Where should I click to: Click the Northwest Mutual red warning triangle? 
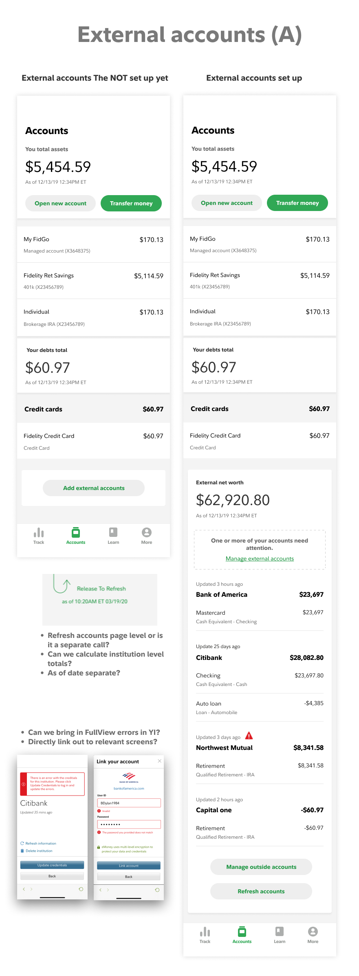pos(249,736)
